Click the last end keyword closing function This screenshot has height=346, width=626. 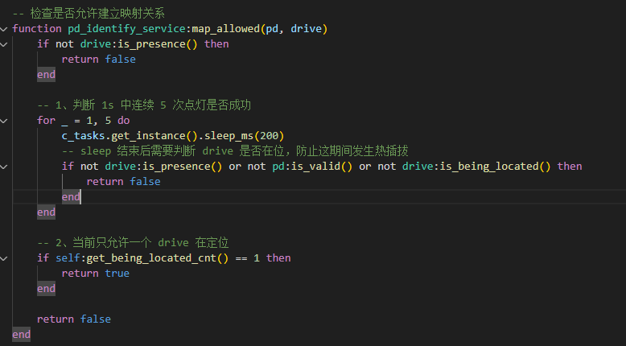click(x=22, y=334)
